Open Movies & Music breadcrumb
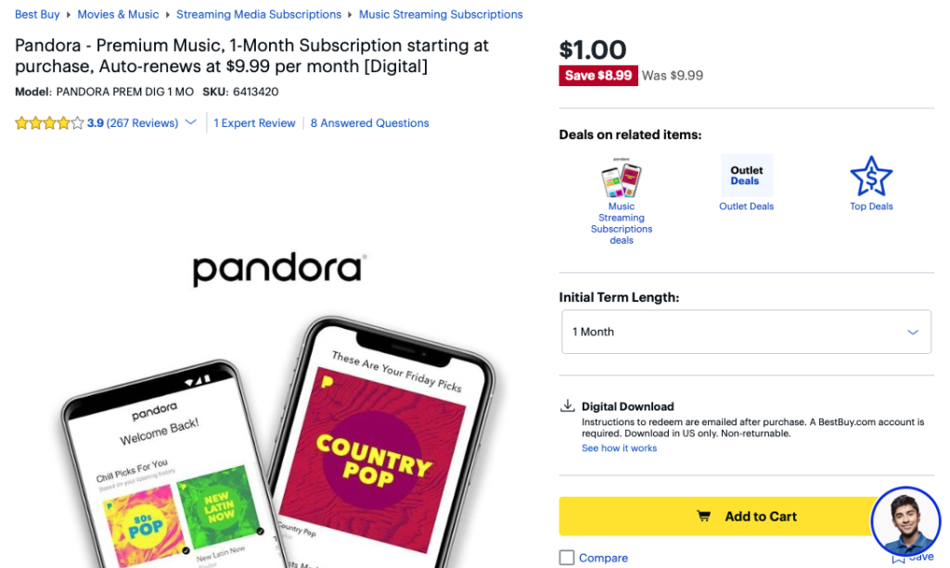Viewport: 950px width, 568px height. (118, 15)
